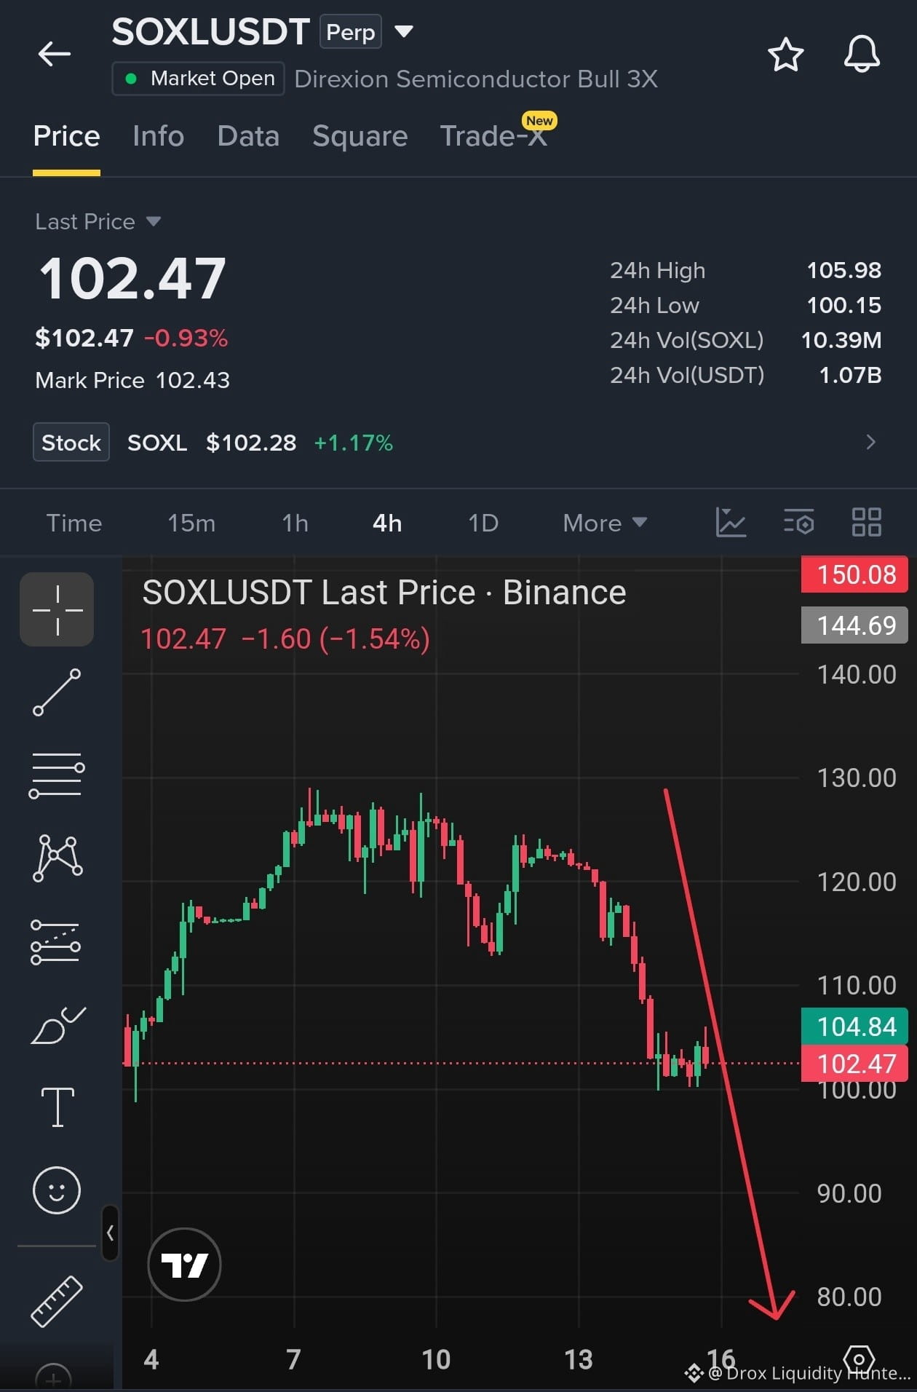Switch to the Info tab
The width and height of the screenshot is (917, 1392).
point(158,136)
